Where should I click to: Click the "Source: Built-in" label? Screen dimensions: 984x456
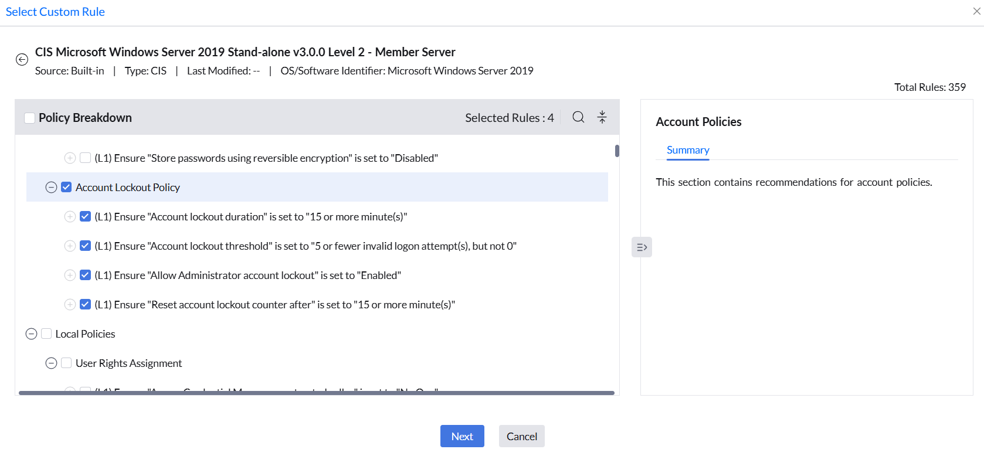pyautogui.click(x=70, y=71)
